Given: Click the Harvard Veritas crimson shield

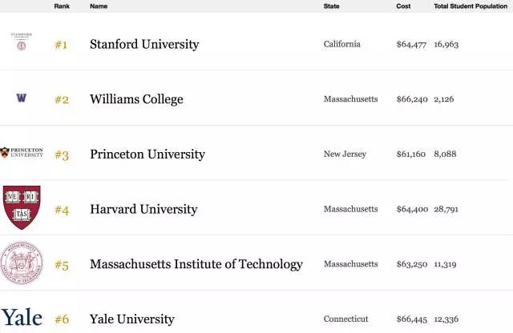Looking at the screenshot, I should (x=22, y=207).
